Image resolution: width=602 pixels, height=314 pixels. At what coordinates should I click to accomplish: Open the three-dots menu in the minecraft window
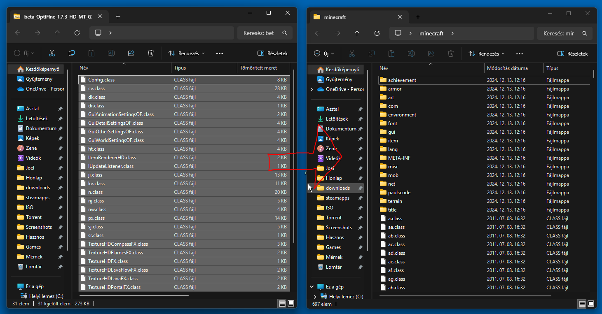[519, 53]
